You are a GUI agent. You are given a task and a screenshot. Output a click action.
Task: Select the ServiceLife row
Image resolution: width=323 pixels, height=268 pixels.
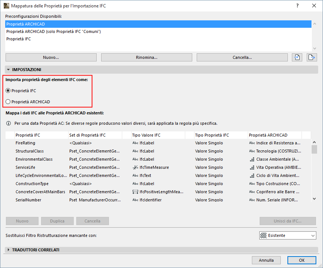click(158, 167)
